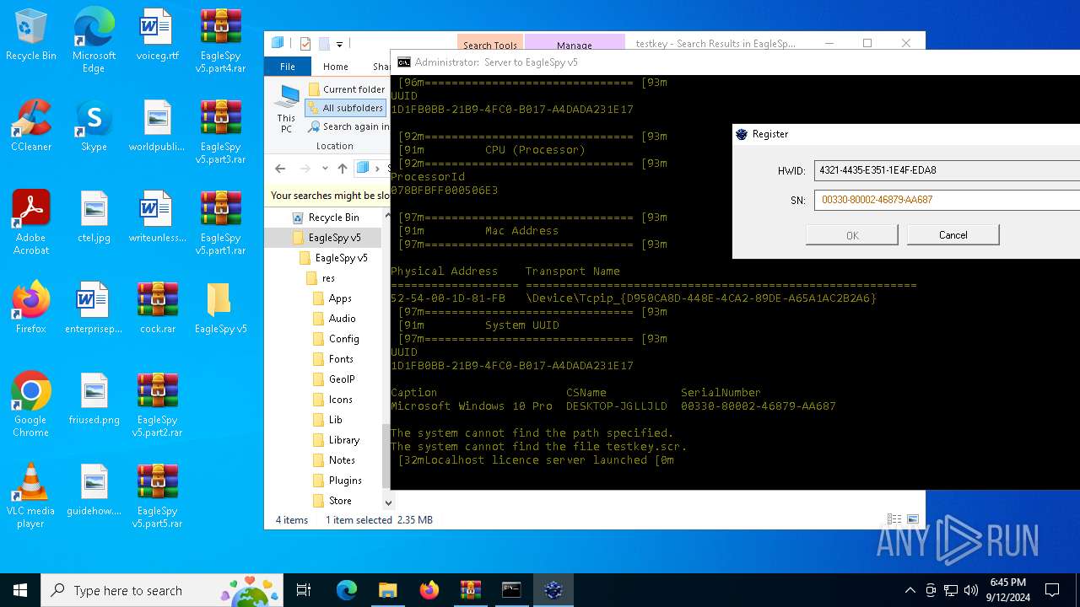
Task: Select friused.png image file
Action: coord(94,399)
